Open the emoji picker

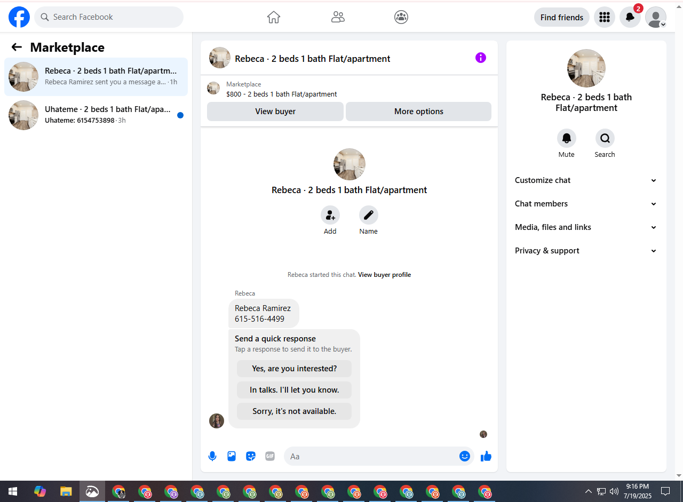pos(465,456)
